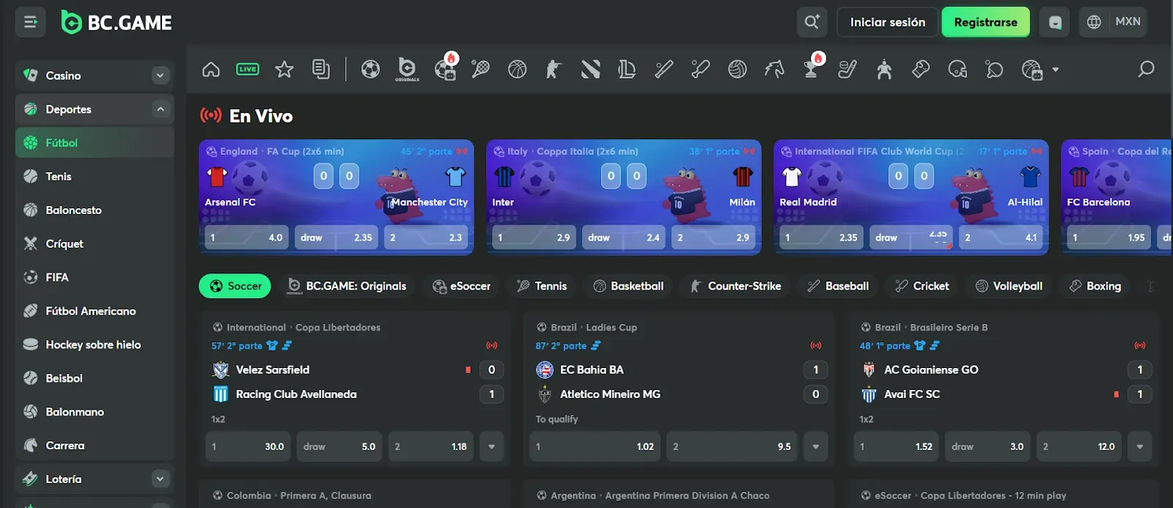The image size is (1173, 508).
Task: Select table tennis paddle icon
Action: point(994,70)
